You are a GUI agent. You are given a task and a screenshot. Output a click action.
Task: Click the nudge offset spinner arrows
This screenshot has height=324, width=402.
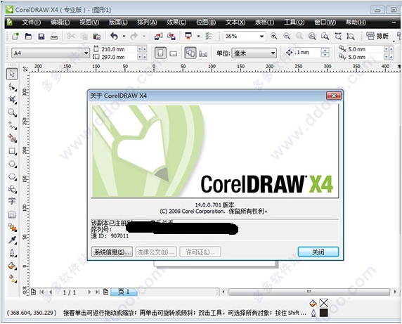(x=325, y=53)
